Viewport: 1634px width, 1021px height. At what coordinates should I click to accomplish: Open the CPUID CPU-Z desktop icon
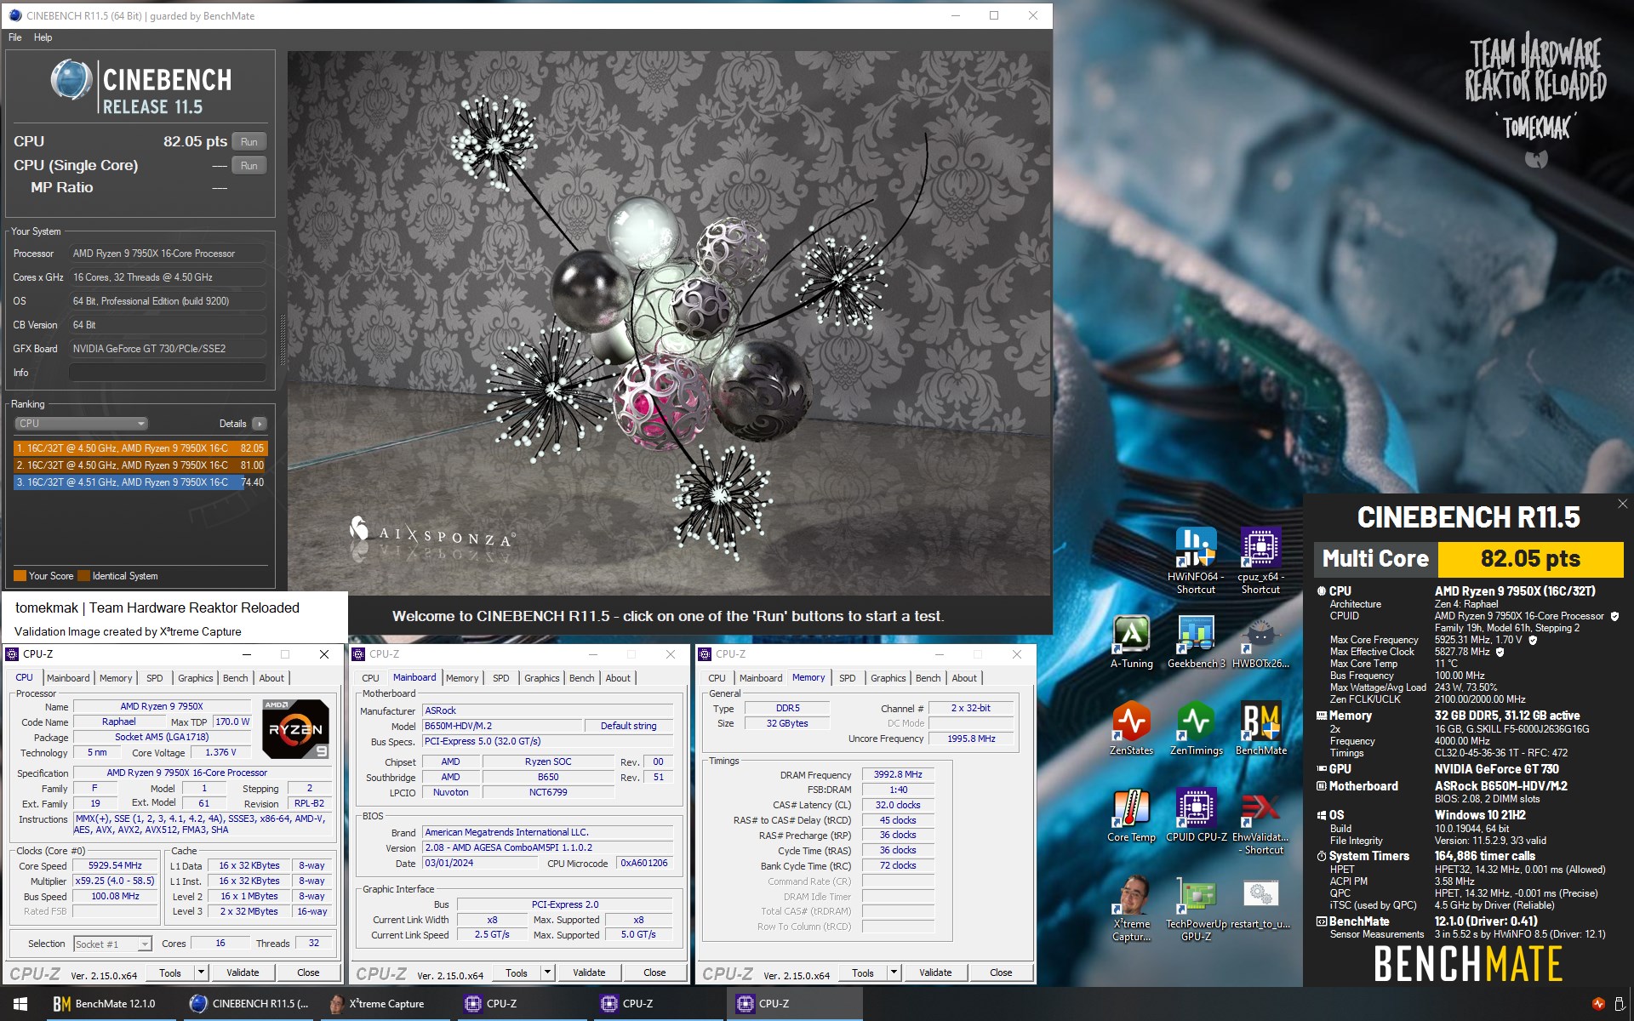click(1196, 816)
